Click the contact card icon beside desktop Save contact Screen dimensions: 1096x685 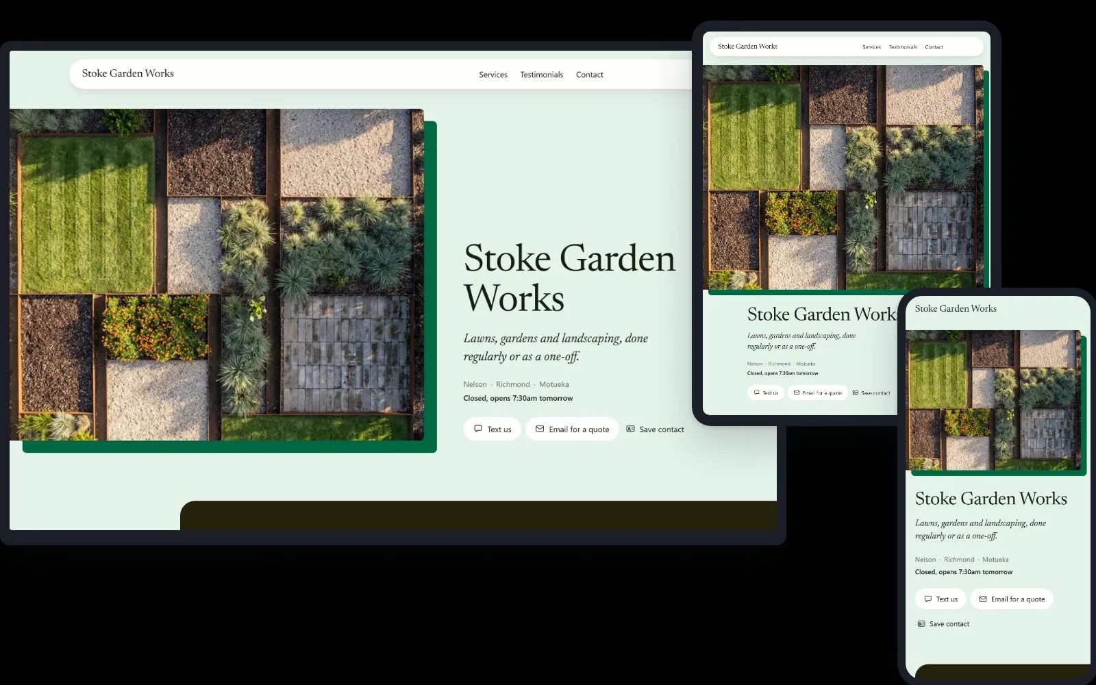tap(630, 429)
